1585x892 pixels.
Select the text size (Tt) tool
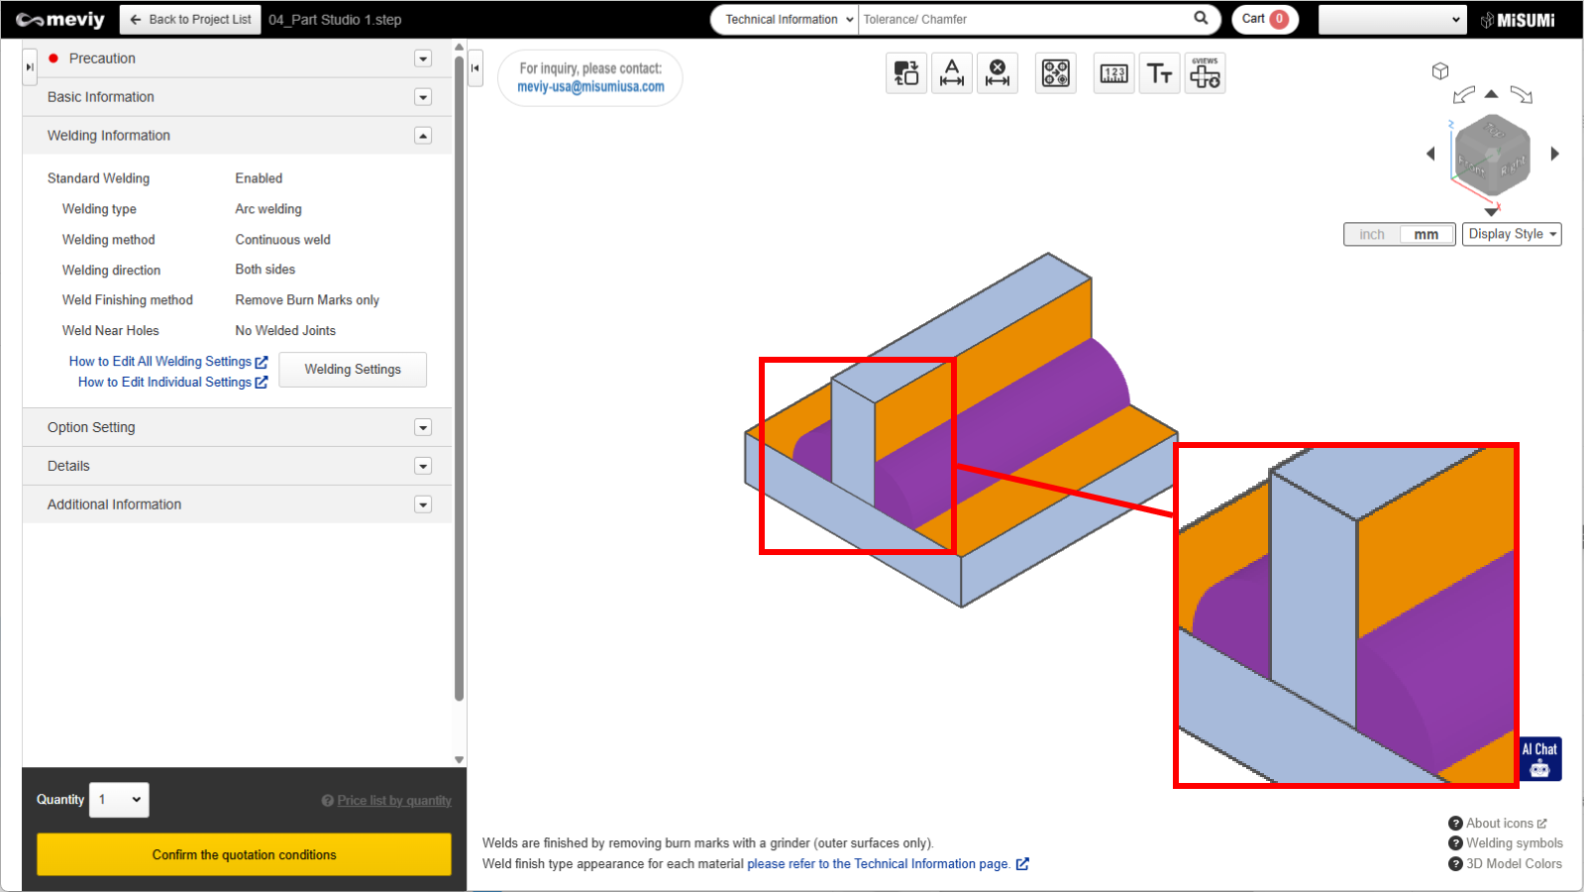[1159, 73]
